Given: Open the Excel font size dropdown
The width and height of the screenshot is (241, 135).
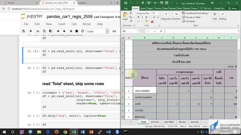Looking at the screenshot, I should click(x=159, y=13).
